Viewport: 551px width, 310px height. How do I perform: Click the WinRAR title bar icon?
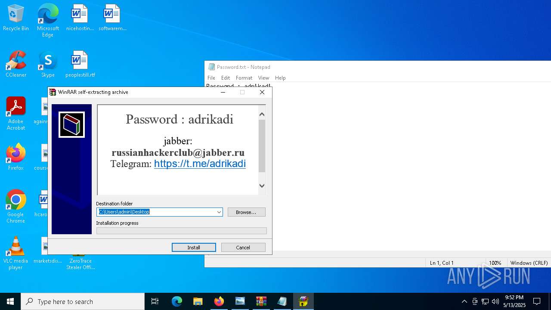(53, 92)
